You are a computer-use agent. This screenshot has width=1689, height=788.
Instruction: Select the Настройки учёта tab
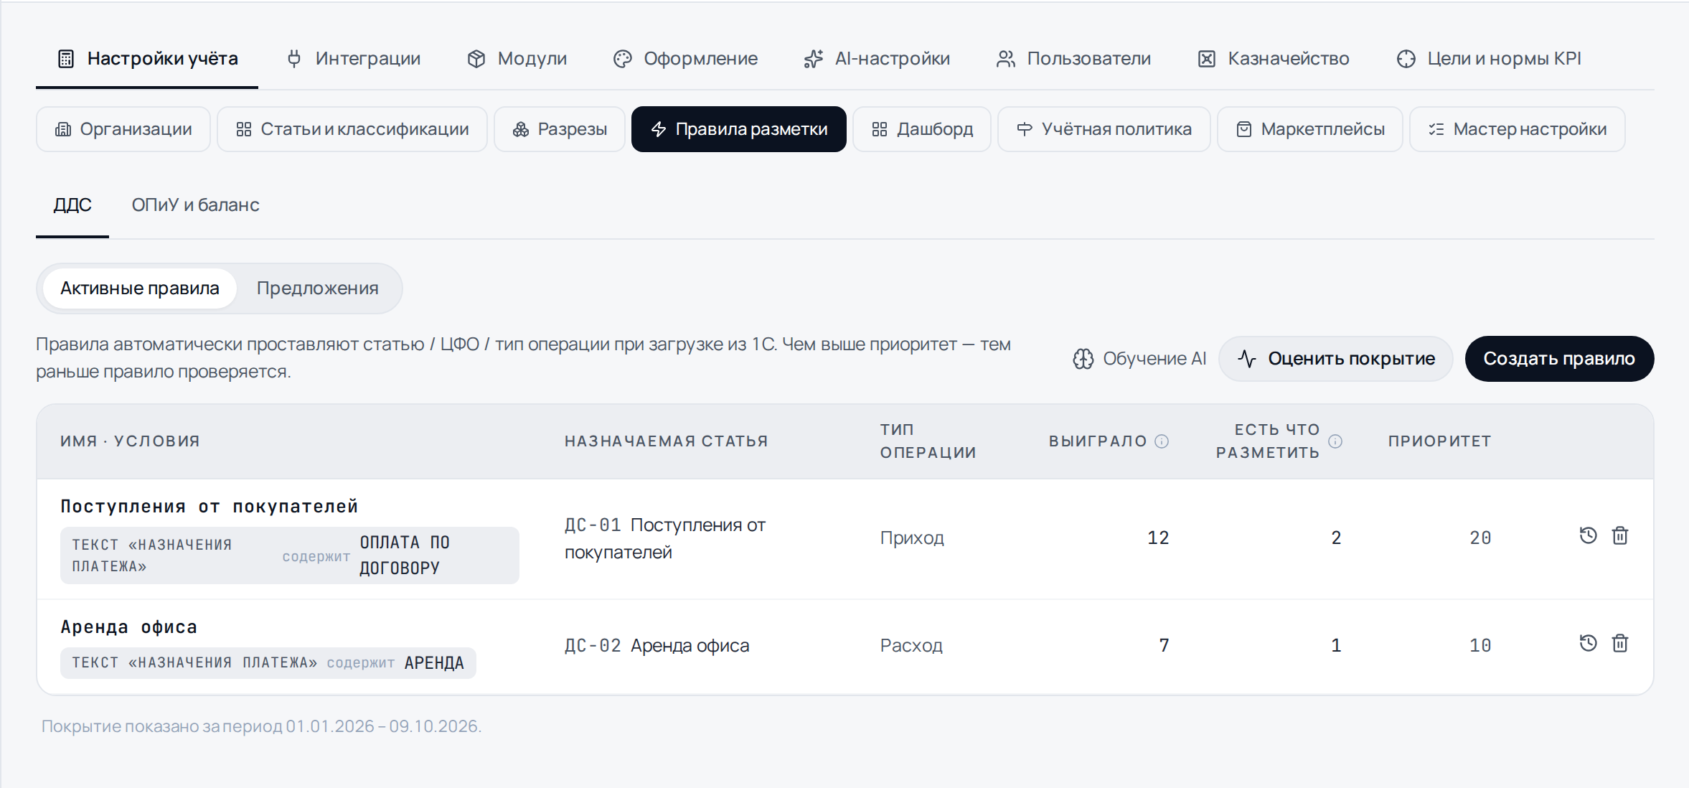point(147,59)
